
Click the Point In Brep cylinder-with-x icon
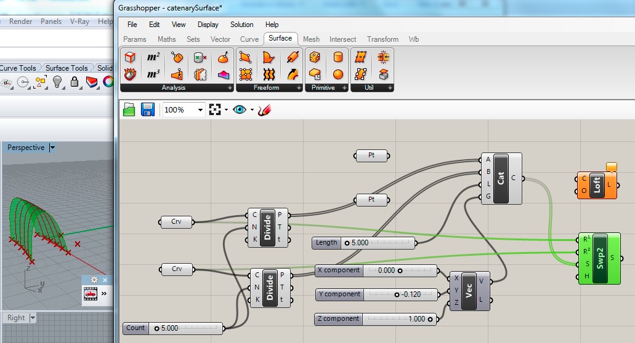[x=200, y=57]
